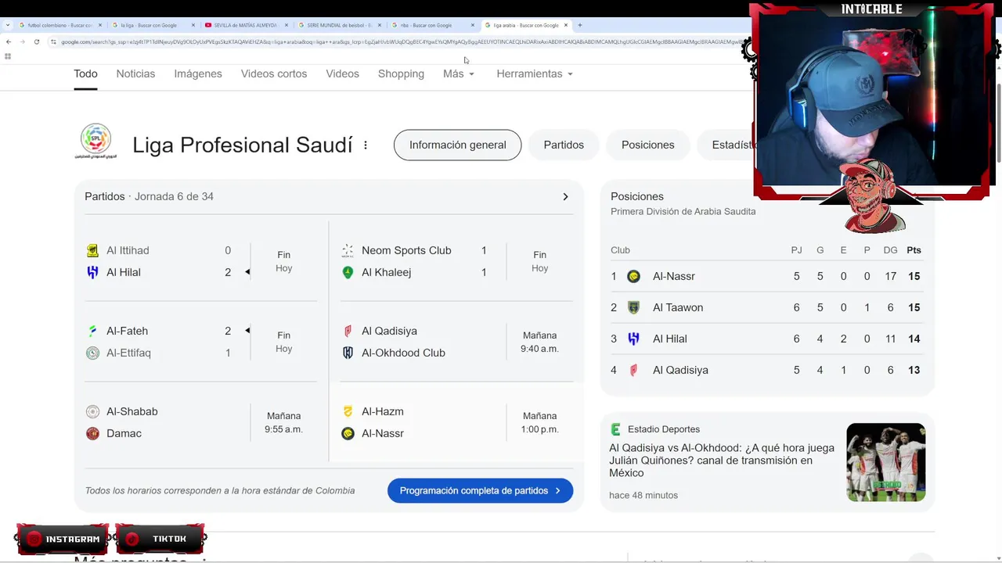The width and height of the screenshot is (1002, 563).
Task: Click Al Hilal crest in standings
Action: click(634, 339)
